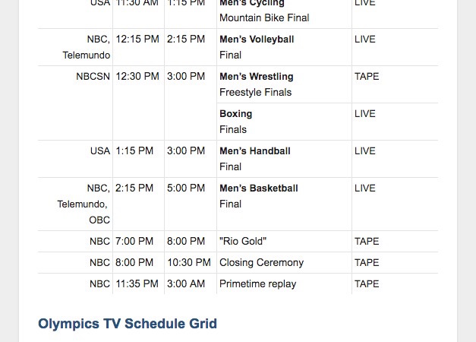The width and height of the screenshot is (476, 342).
Task: Click the 5:00 PM basketball end time
Action: point(186,188)
